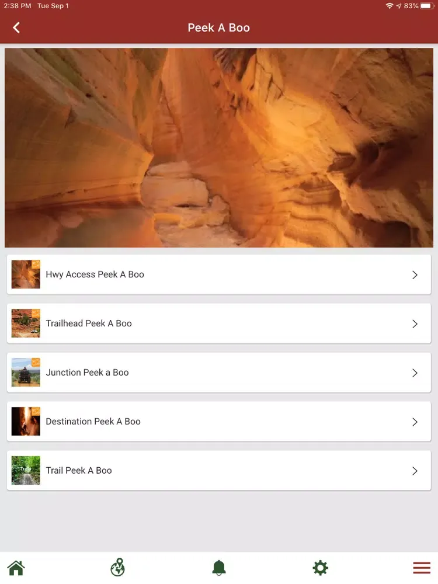Select the Junction Peek a Boo thumbnail

(25, 373)
